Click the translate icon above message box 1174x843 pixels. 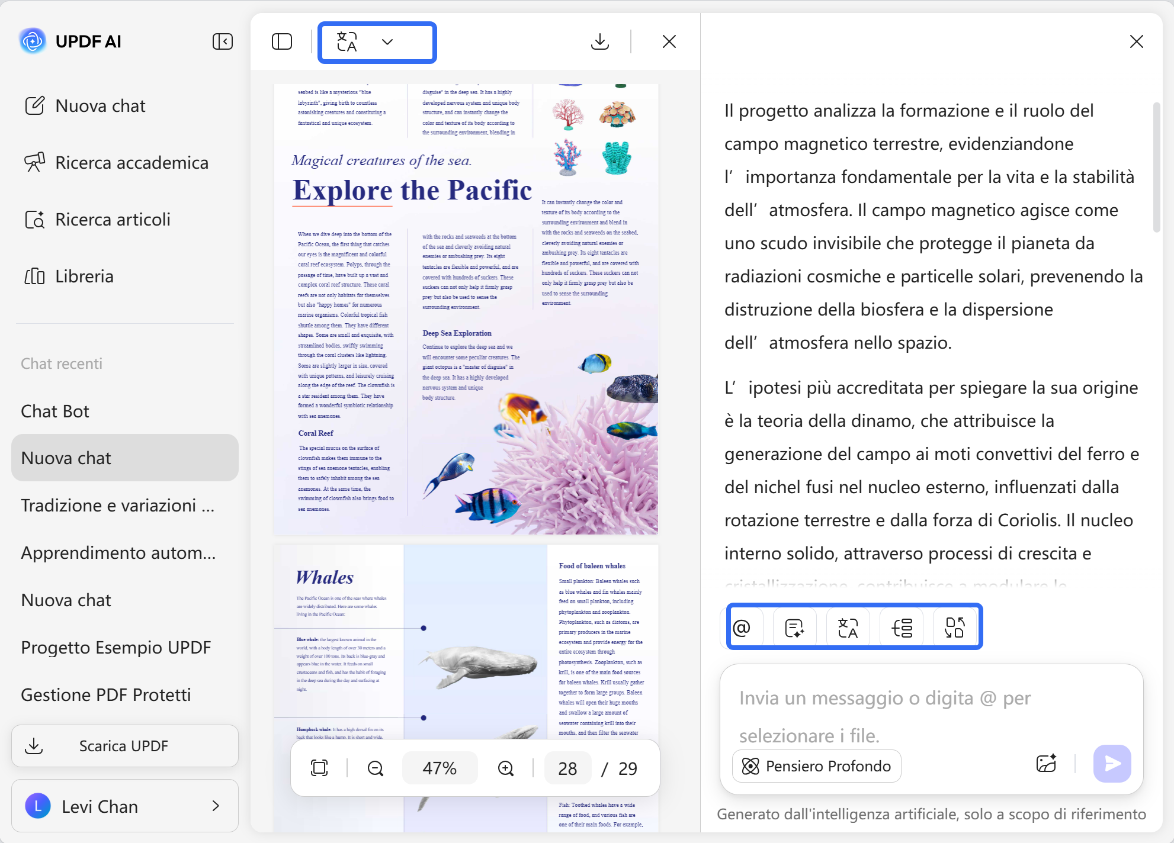(848, 628)
